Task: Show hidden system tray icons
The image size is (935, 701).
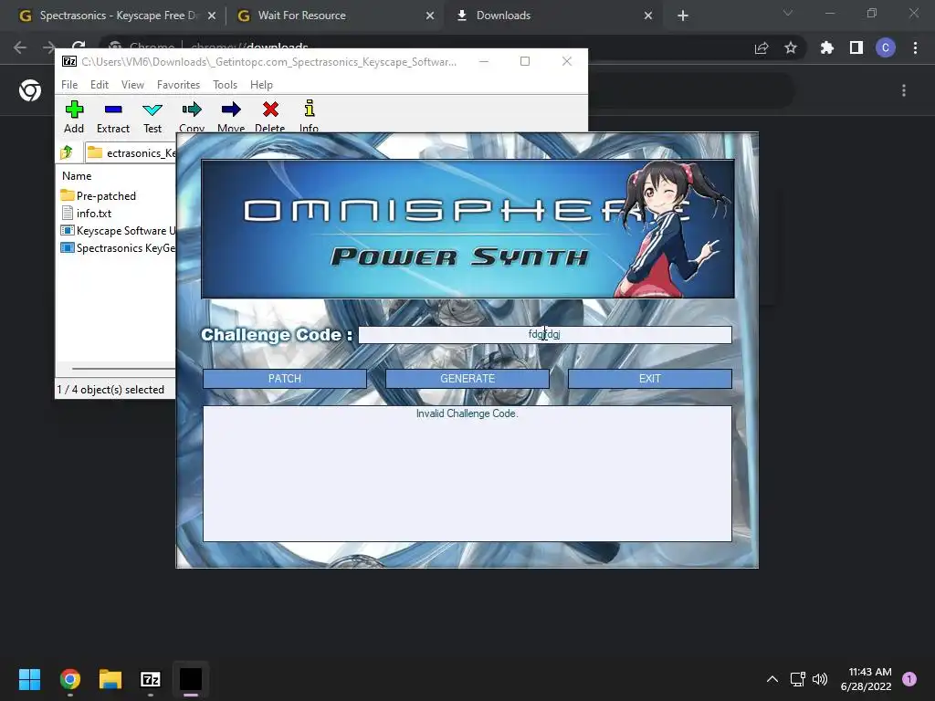Action: pyautogui.click(x=772, y=679)
